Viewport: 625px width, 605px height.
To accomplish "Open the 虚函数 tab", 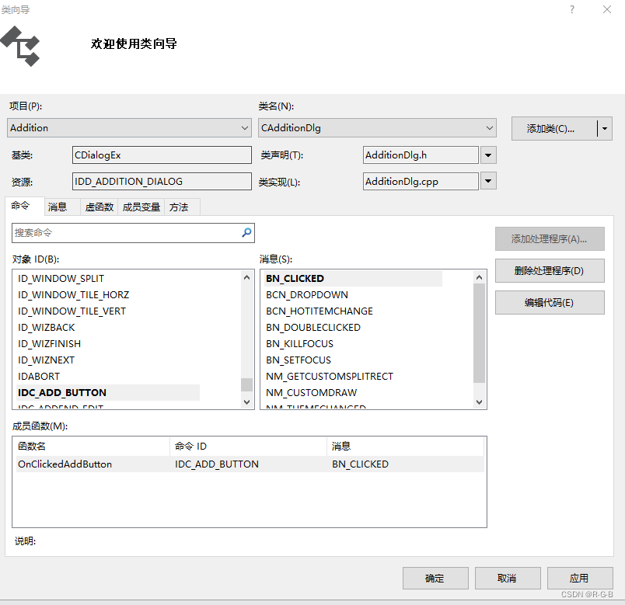I will click(x=100, y=207).
